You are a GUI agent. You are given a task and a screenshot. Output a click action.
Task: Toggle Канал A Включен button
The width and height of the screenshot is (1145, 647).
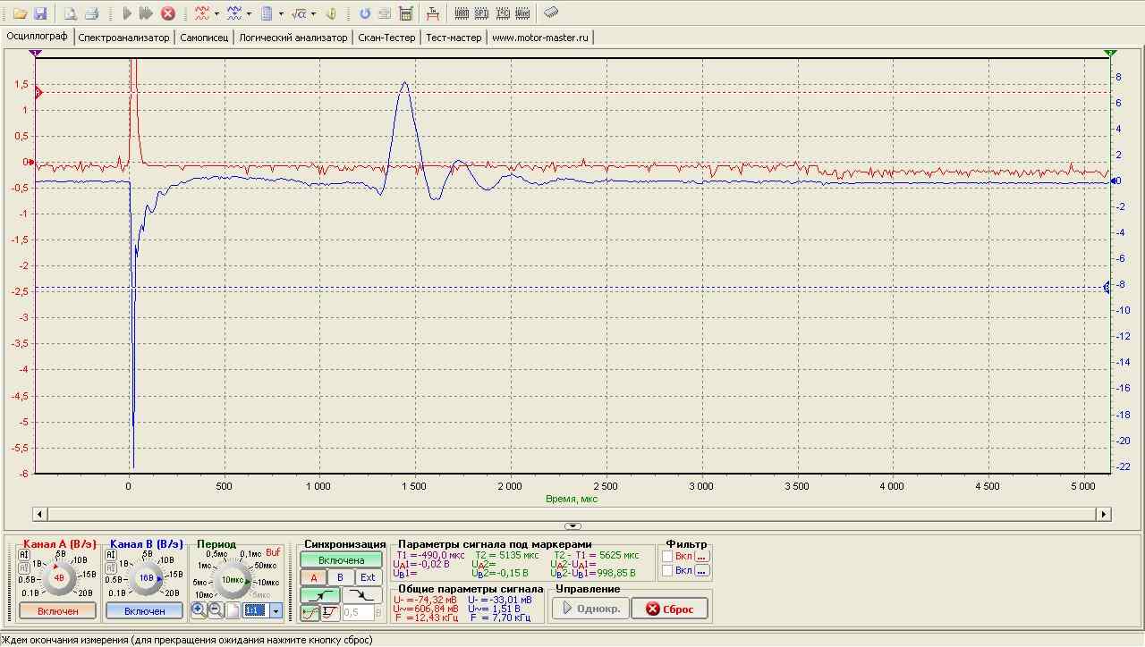coord(58,611)
